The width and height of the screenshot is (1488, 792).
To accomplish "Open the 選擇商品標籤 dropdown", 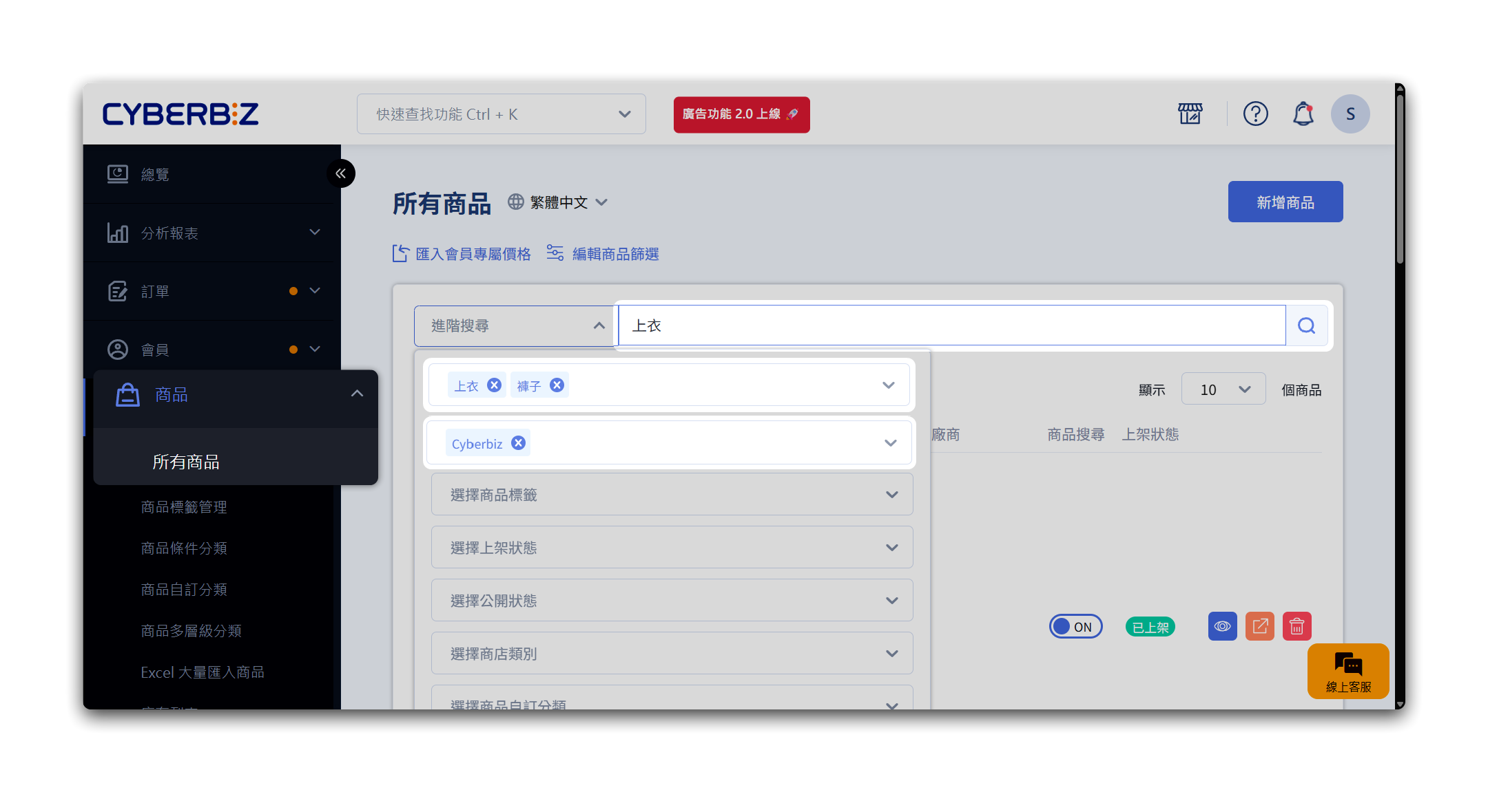I will [x=672, y=495].
